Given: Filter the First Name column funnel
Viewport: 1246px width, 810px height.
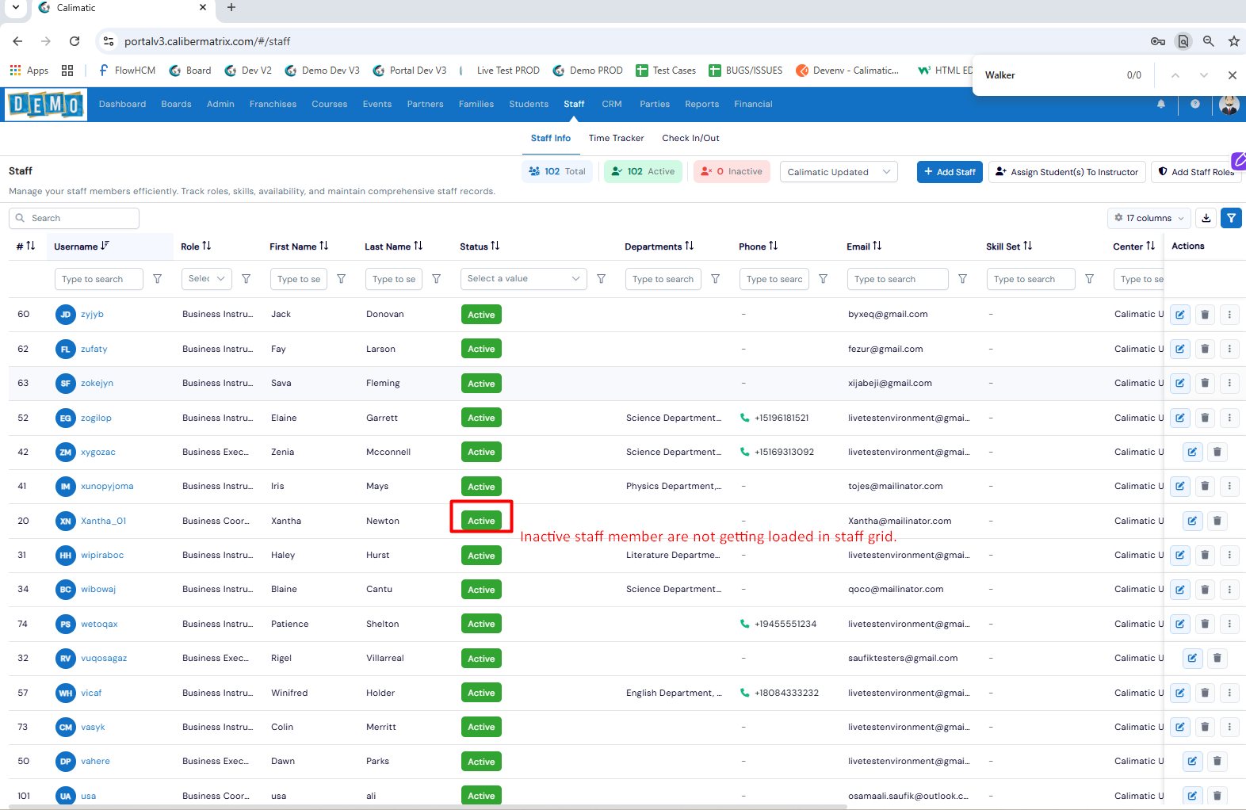Looking at the screenshot, I should [x=342, y=279].
